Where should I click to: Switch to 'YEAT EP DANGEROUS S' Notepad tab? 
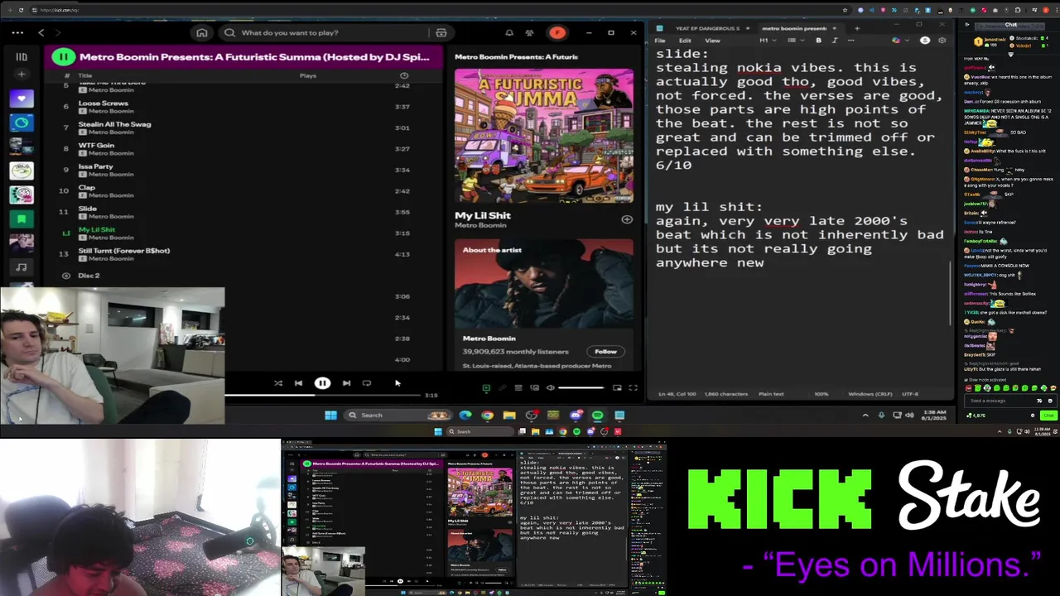pos(707,28)
